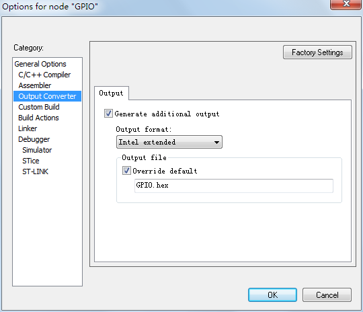The height and width of the screenshot is (312, 363).
Task: Click the Factory Settings button
Action: [317, 52]
